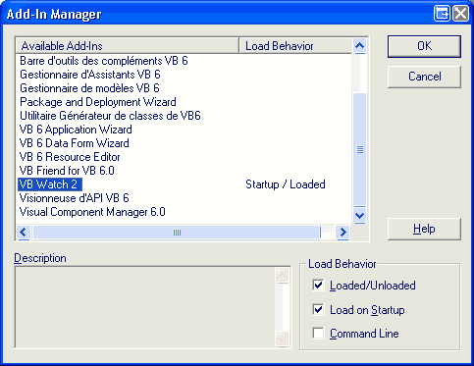This screenshot has height=366, width=474.
Task: Click the OK button
Action: point(424,46)
